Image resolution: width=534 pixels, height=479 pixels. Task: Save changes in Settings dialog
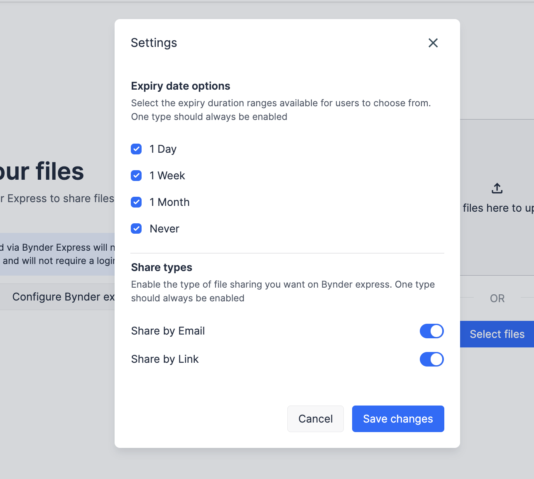(398, 419)
